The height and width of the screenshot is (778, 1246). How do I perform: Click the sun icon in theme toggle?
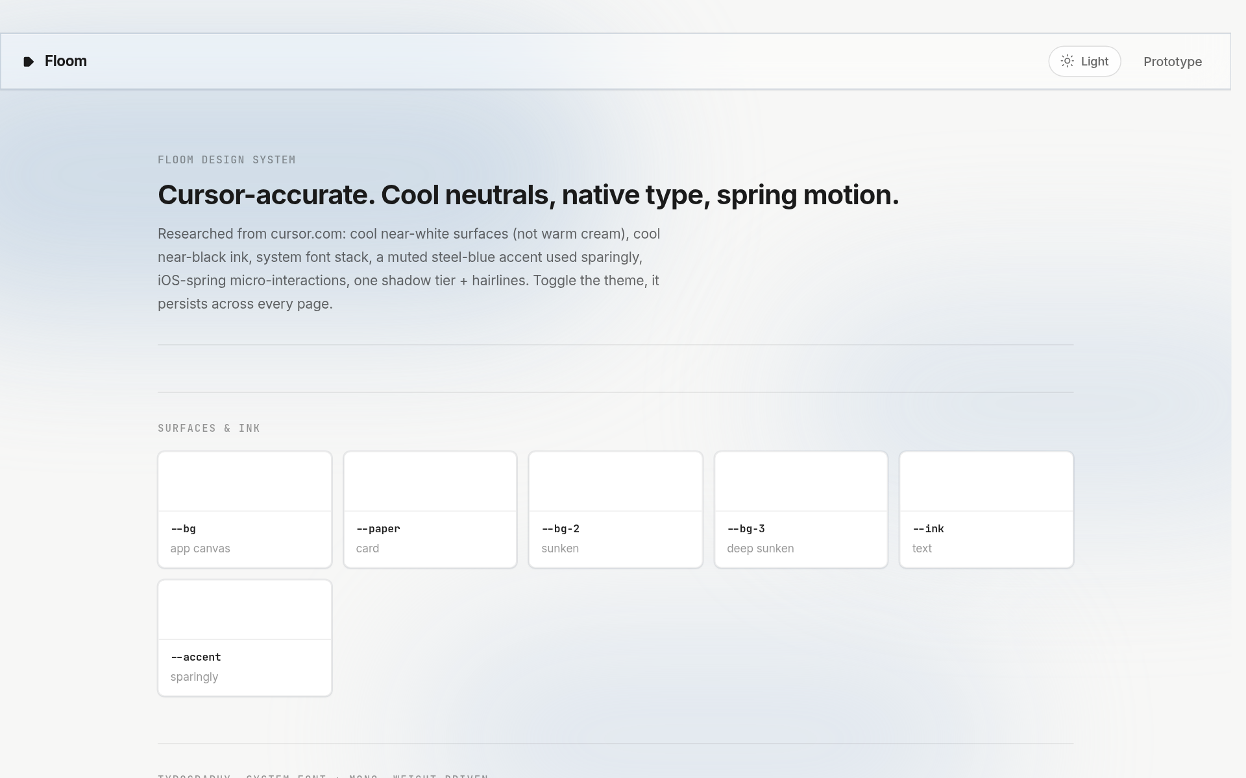(1067, 61)
